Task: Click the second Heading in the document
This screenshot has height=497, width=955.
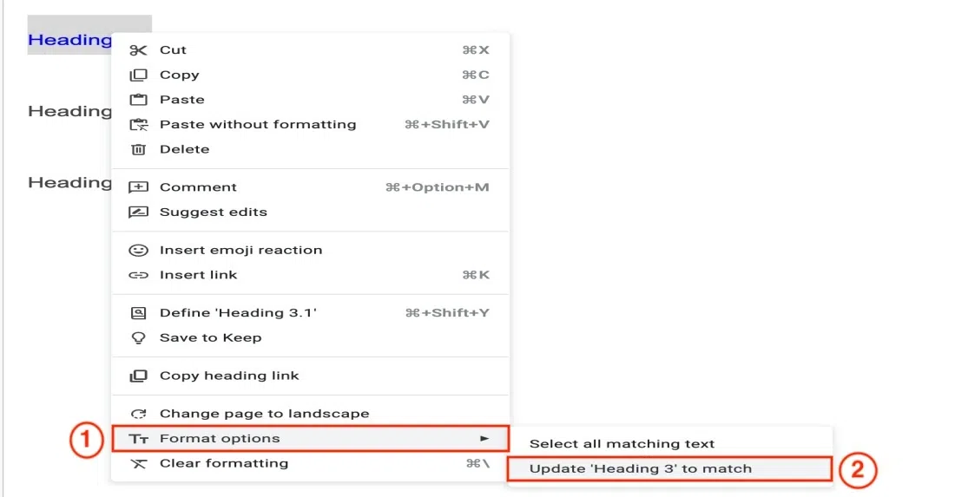Action: [x=69, y=111]
